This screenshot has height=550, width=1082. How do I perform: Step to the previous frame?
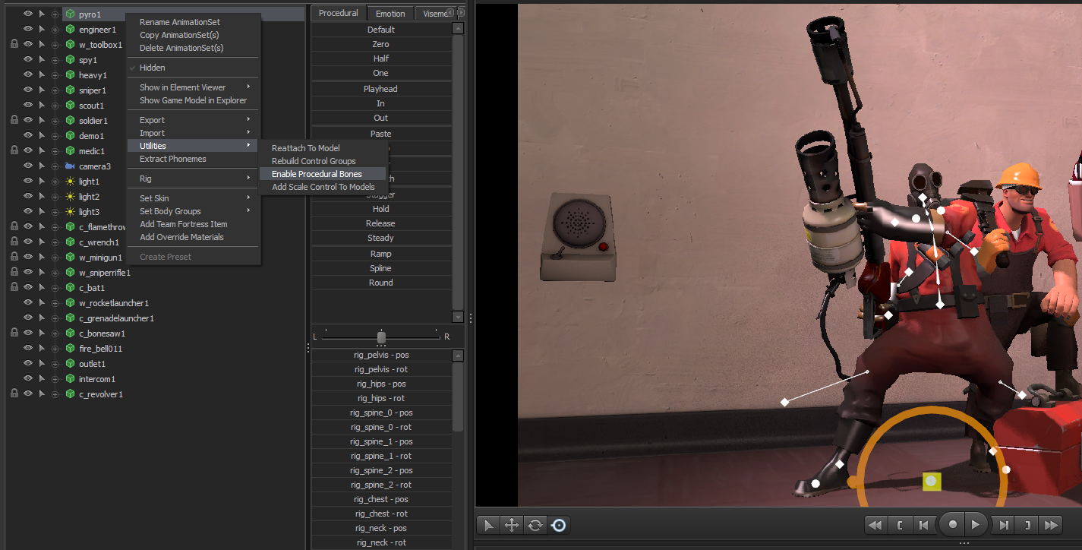pos(923,525)
